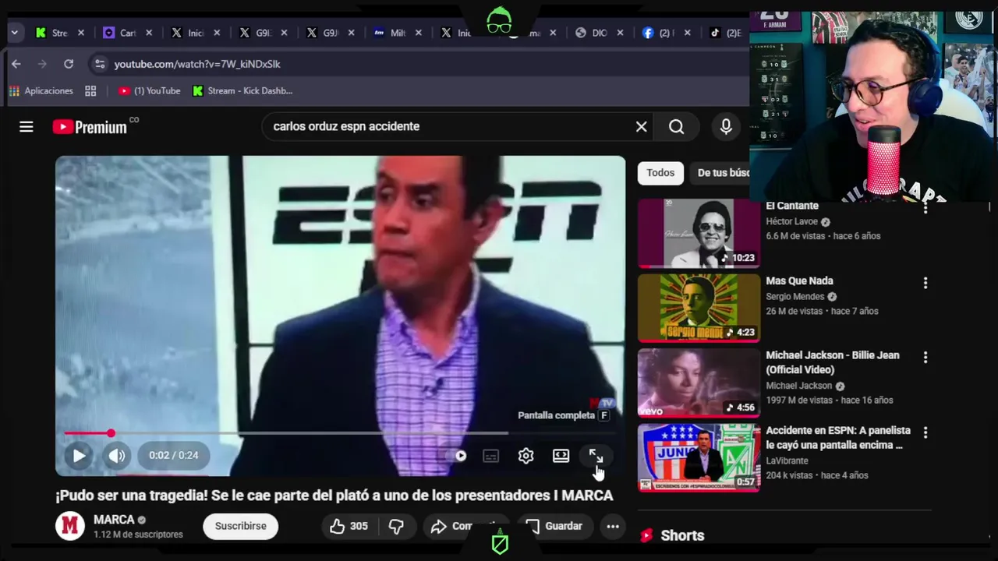Image resolution: width=998 pixels, height=561 pixels.
Task: Switch to the TikTok tab
Action: (x=725, y=33)
